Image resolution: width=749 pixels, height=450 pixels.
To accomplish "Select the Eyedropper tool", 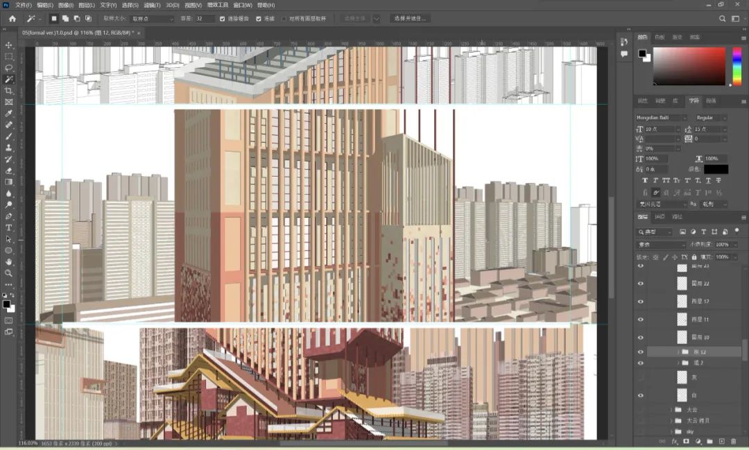I will click(8, 114).
